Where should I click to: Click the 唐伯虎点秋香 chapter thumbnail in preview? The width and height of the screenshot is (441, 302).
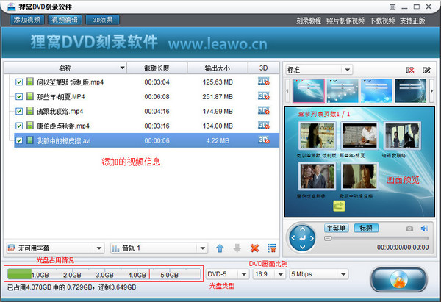[x=317, y=176]
